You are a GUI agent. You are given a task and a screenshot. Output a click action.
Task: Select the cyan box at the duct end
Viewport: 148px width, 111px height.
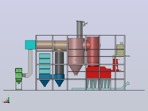(x=30, y=45)
